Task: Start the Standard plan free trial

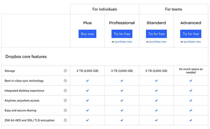Action: (156, 34)
